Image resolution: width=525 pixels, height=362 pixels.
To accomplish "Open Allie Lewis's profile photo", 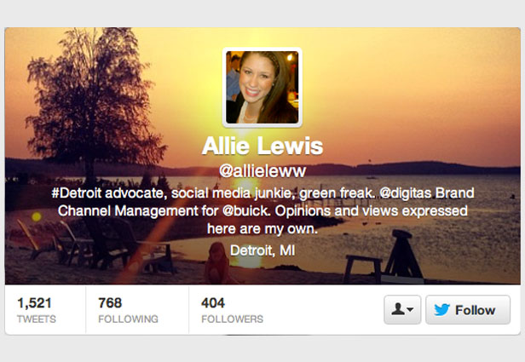I will pyautogui.click(x=262, y=88).
